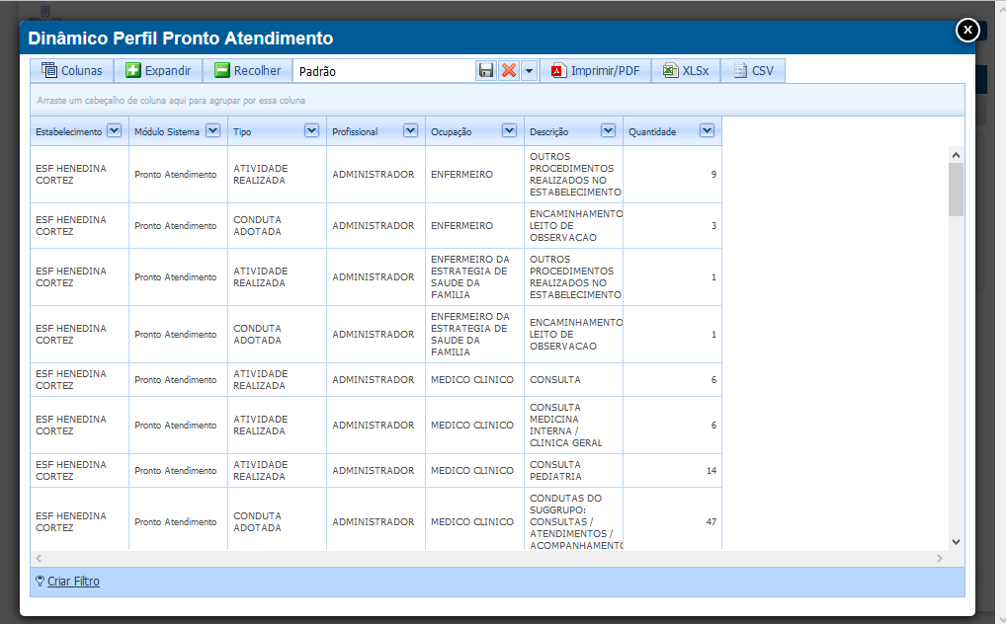
Task: Save layout with the floppy disk icon
Action: (486, 70)
